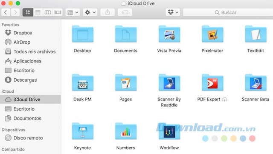The image size is (273, 154).
Task: Open the PDF Expert folder
Action: tap(212, 83)
